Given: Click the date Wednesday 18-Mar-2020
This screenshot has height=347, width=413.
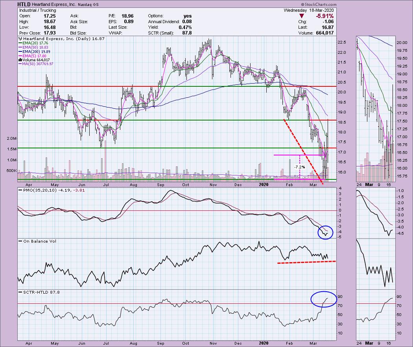Looking at the screenshot, I should coord(309,10).
